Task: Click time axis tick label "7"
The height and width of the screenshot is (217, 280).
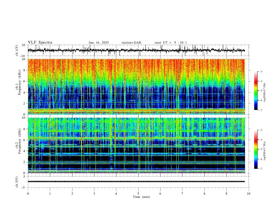Action: coord(182,194)
